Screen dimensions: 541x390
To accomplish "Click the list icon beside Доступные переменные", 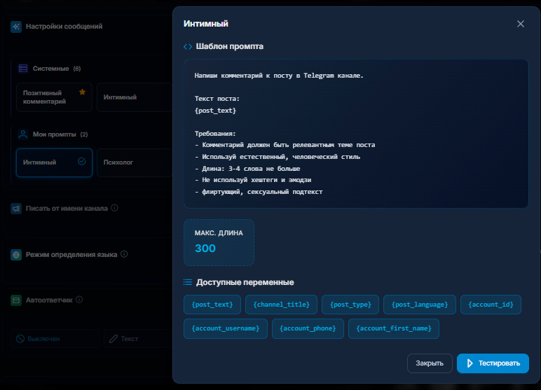I will [188, 282].
